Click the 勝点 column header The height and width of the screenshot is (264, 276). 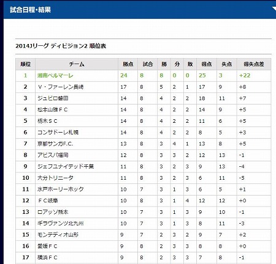tap(128, 64)
